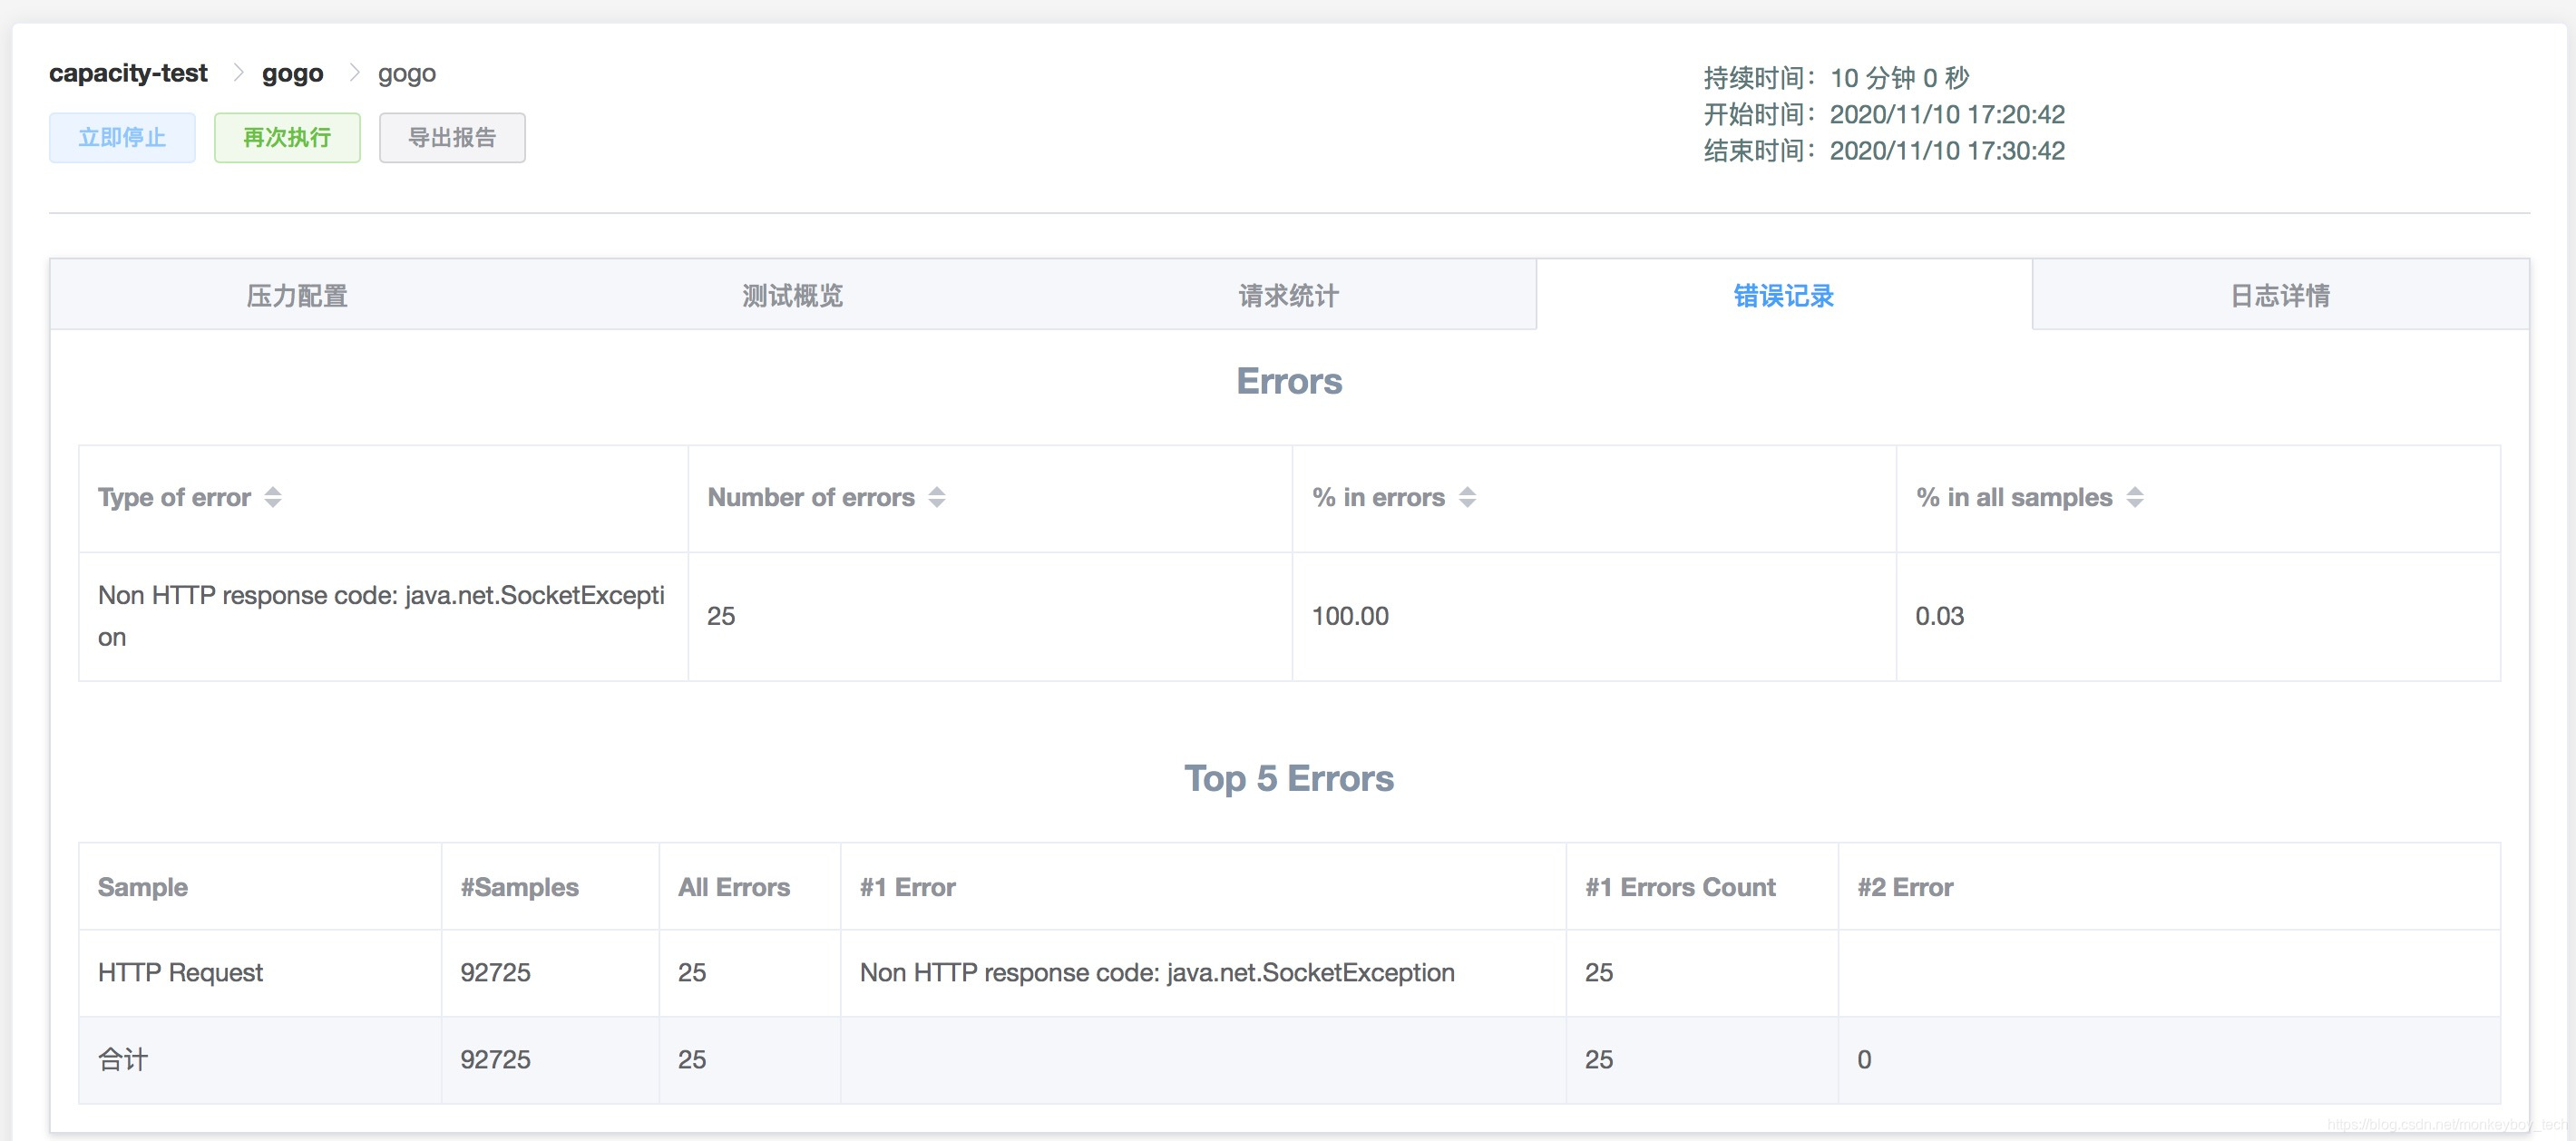Click the Errors section heading
The height and width of the screenshot is (1141, 2576).
click(1289, 381)
